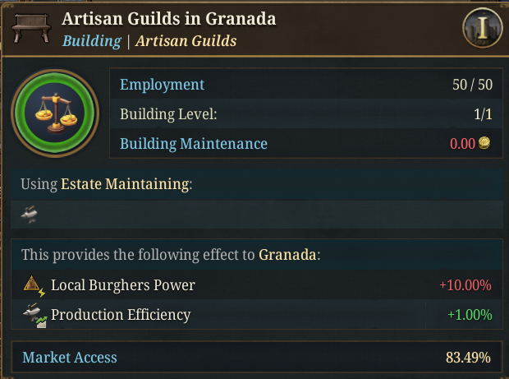Open the Building Maintenance link

coord(193,144)
